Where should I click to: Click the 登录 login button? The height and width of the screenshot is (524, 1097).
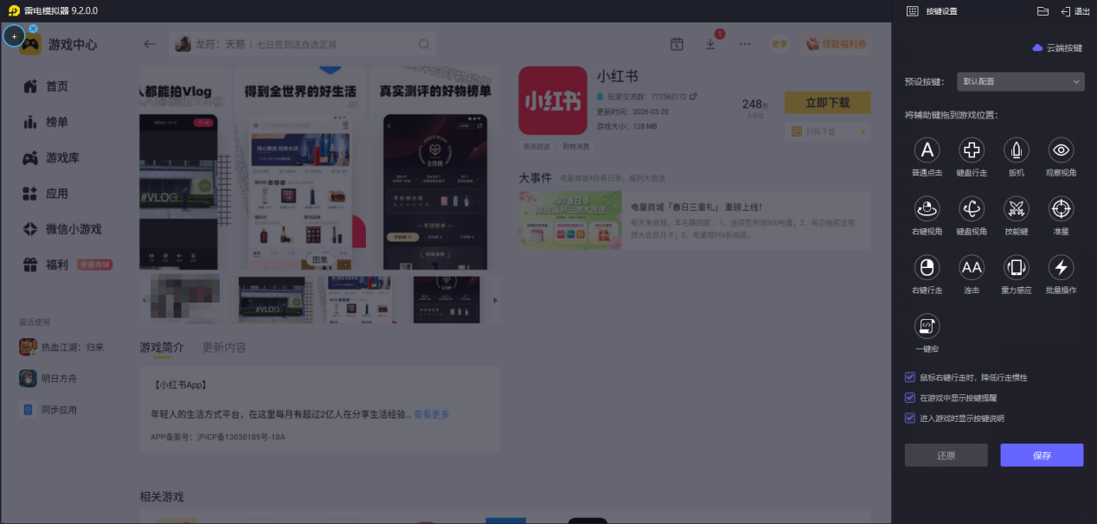pyautogui.click(x=779, y=44)
